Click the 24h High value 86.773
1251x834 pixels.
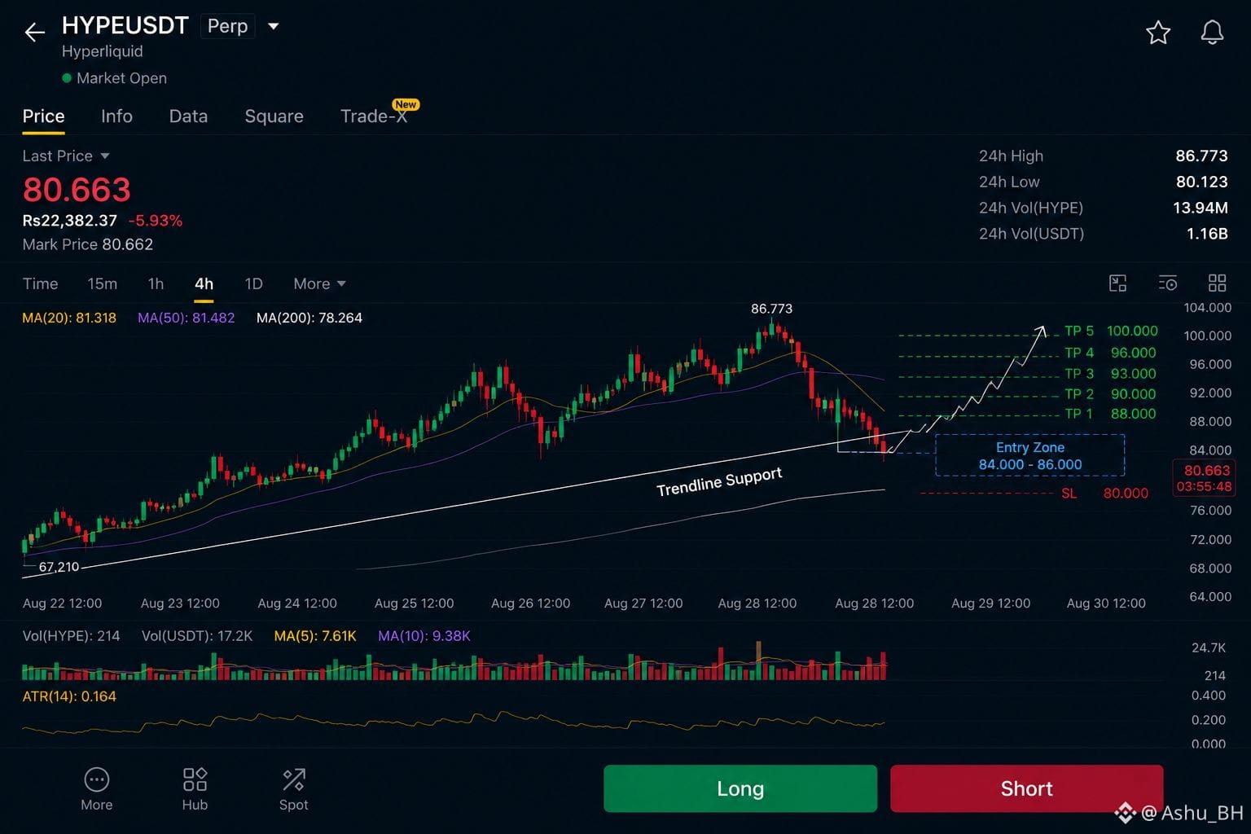(1201, 156)
